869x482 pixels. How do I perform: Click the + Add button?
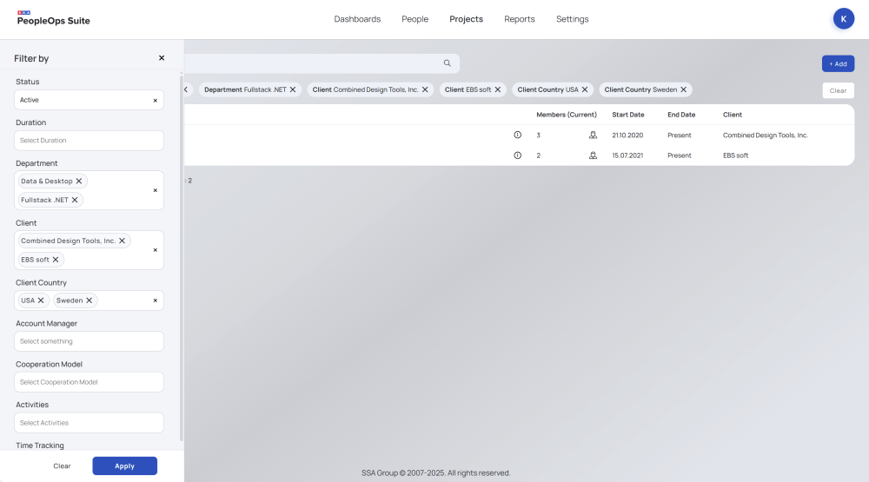click(x=838, y=63)
